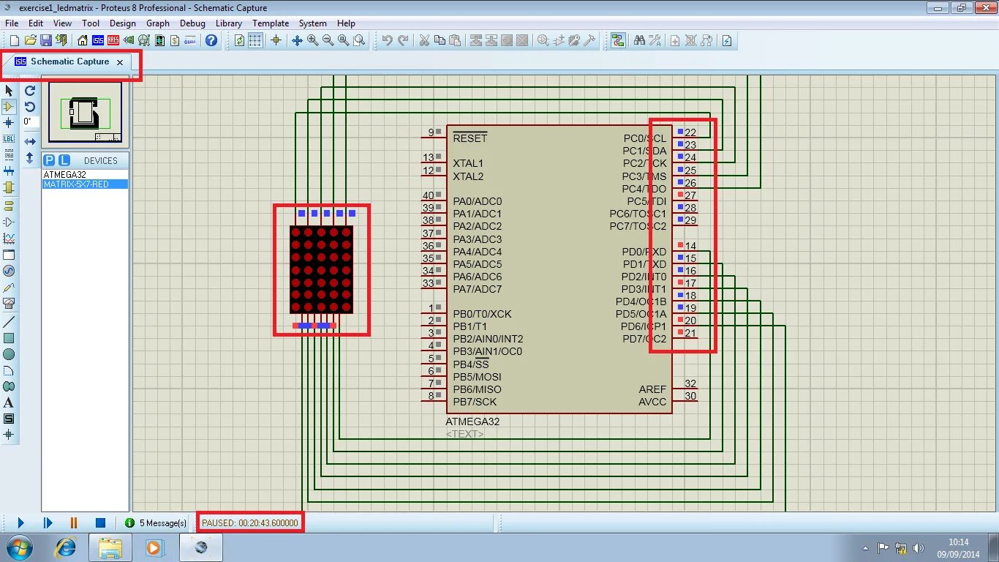
Task: Open the Help question mark icon
Action: [x=211, y=40]
